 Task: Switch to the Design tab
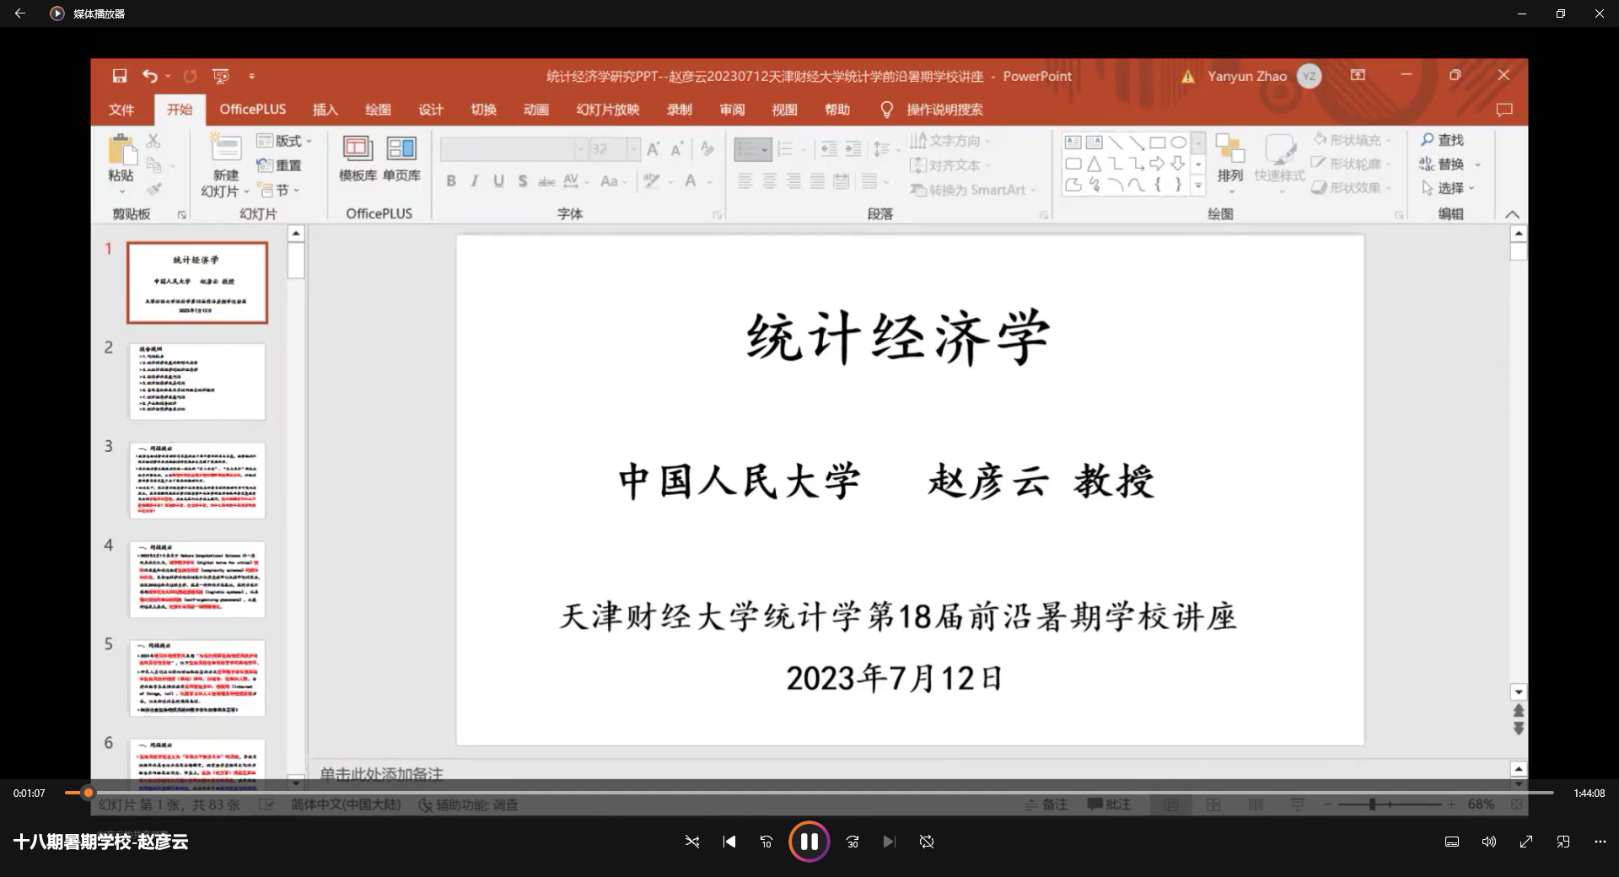[x=431, y=110]
